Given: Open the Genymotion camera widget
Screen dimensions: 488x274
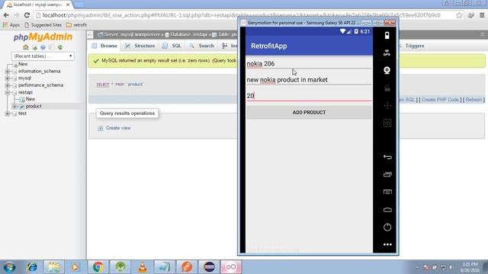Looking at the screenshot, I should [x=387, y=70].
